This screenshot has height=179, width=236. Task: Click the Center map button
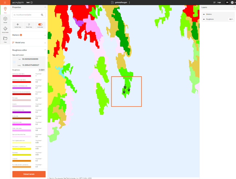(17, 25)
